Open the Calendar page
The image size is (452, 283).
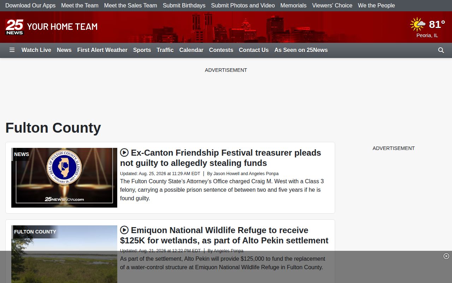pos(191,50)
